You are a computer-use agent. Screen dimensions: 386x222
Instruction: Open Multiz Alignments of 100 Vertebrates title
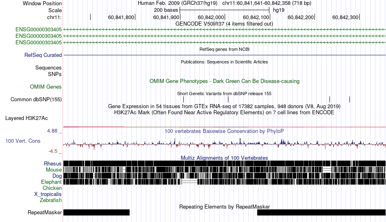coord(224,158)
